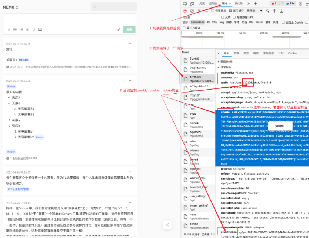The width and height of the screenshot is (309, 238).
Task: Click the bulleted list icon in memo toolbar
Action: (x=15, y=29)
